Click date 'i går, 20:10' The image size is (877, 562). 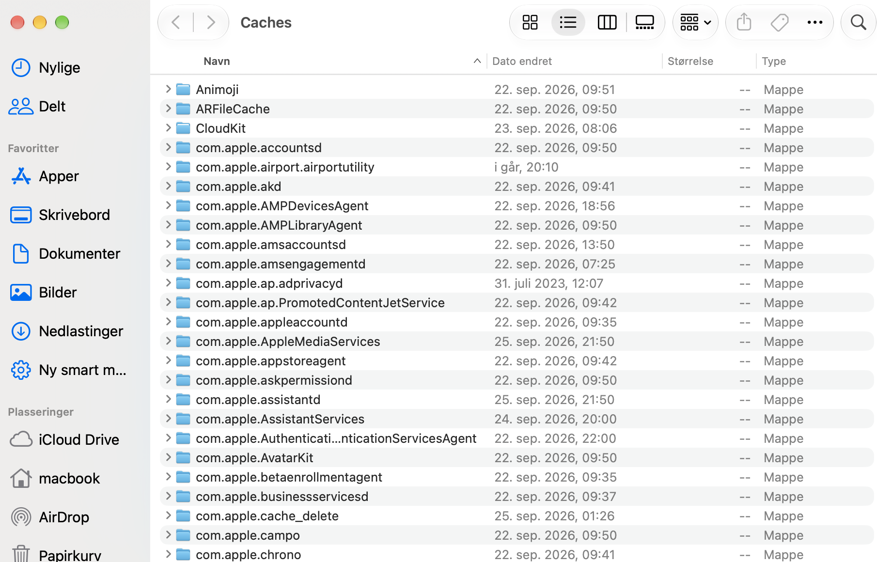coord(526,167)
